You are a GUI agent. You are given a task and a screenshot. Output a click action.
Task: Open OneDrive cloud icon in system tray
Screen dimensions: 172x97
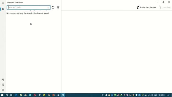coord(106,95)
